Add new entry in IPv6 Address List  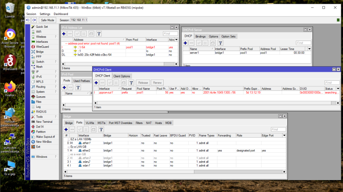pyautogui.click(x=64, y=34)
